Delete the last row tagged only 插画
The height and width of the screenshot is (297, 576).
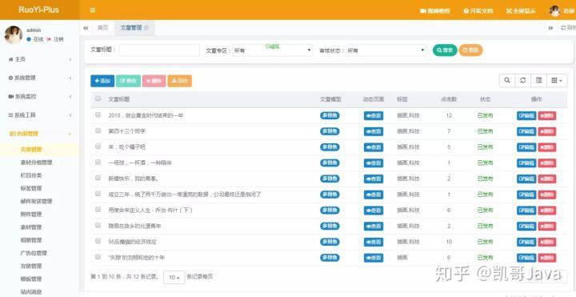click(x=547, y=258)
